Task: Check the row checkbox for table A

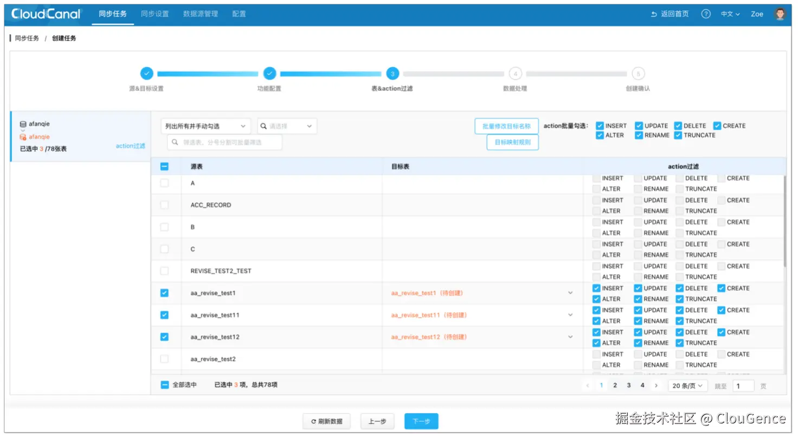Action: [164, 183]
